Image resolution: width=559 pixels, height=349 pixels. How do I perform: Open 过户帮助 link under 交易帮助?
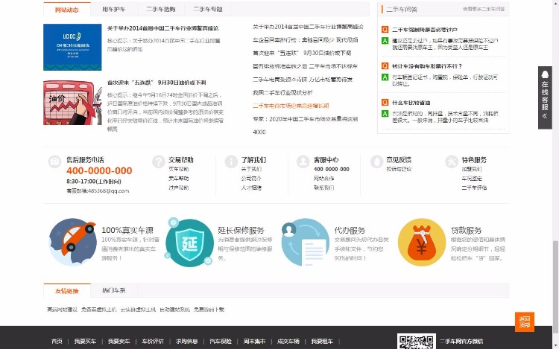[x=179, y=188]
